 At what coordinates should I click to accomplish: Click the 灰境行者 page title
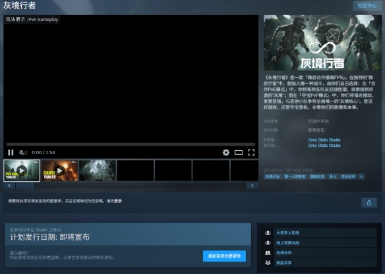pos(20,5)
